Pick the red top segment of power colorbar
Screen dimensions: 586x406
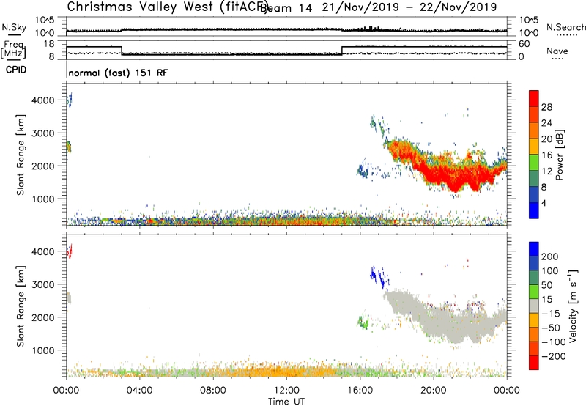[534, 99]
